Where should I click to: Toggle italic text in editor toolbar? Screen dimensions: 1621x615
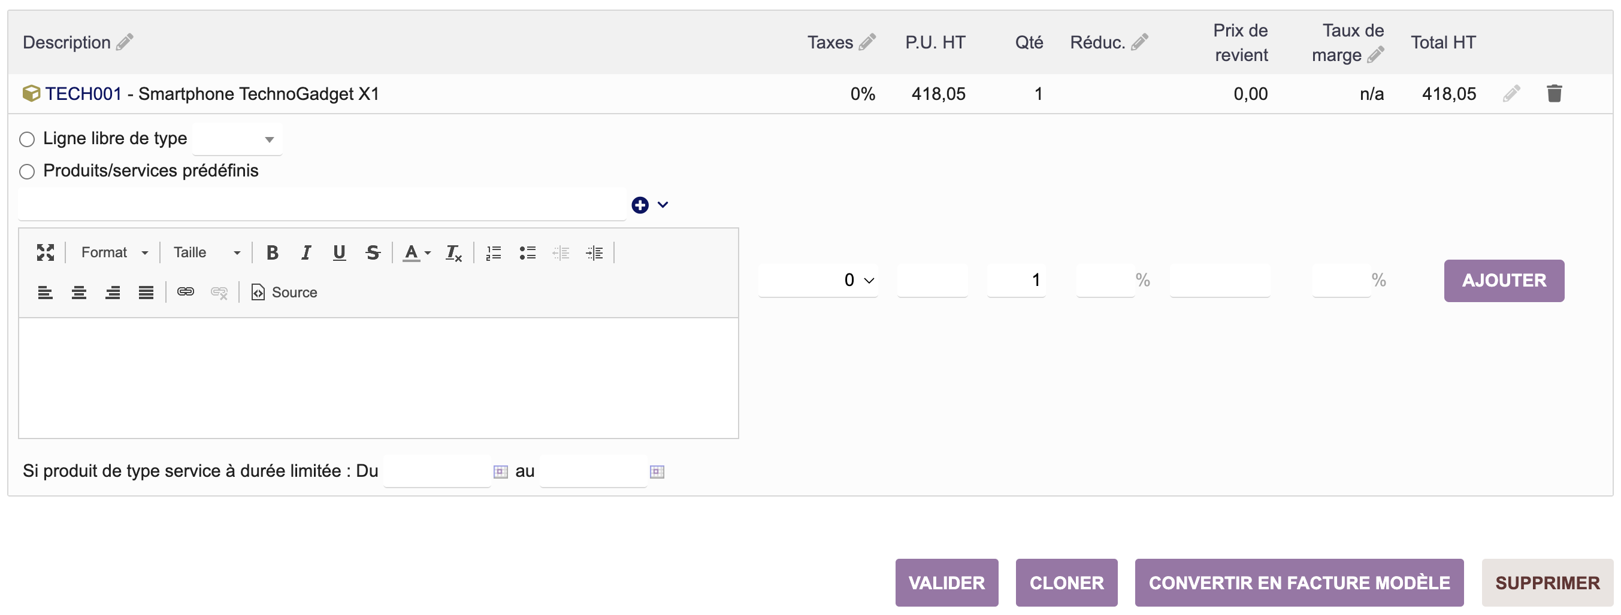coord(306,252)
